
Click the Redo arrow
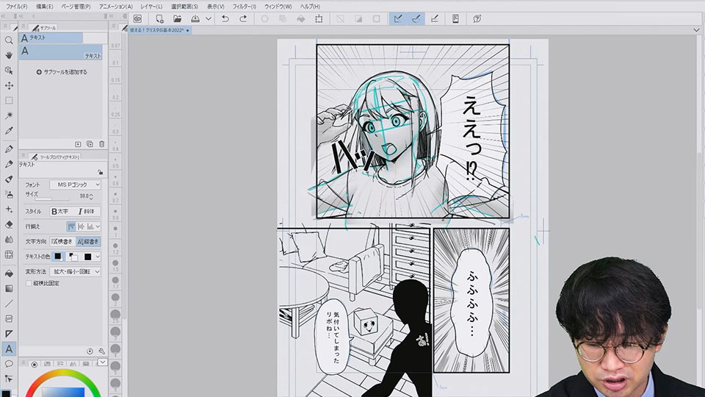tap(243, 19)
